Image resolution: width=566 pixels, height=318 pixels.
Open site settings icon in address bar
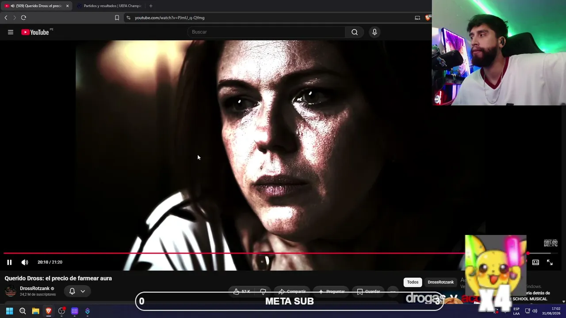pyautogui.click(x=128, y=18)
